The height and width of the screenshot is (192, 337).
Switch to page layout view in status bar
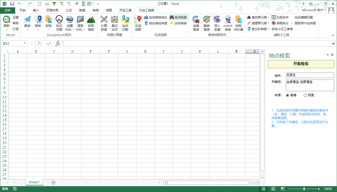pyautogui.click(x=273, y=189)
